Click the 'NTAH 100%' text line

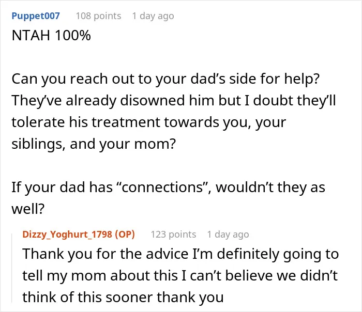[x=51, y=36]
